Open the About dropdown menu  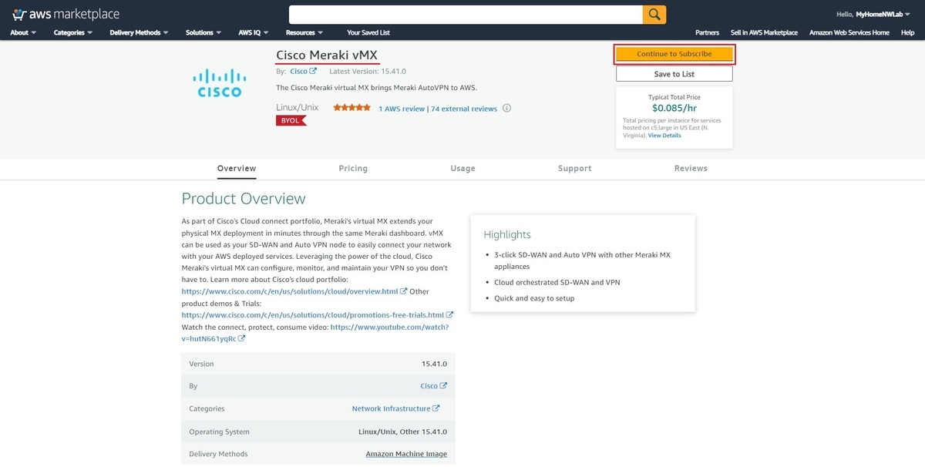23,32
